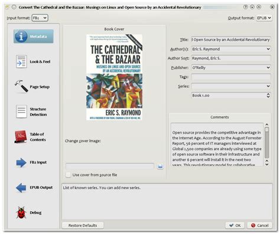Viewport: 280px width, 234px height.
Task: Click the book cover thumbnail
Action: 115,77
